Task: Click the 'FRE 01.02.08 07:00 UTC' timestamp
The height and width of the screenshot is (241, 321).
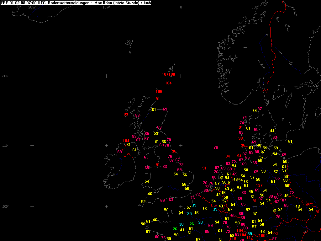Action: tap(23, 3)
